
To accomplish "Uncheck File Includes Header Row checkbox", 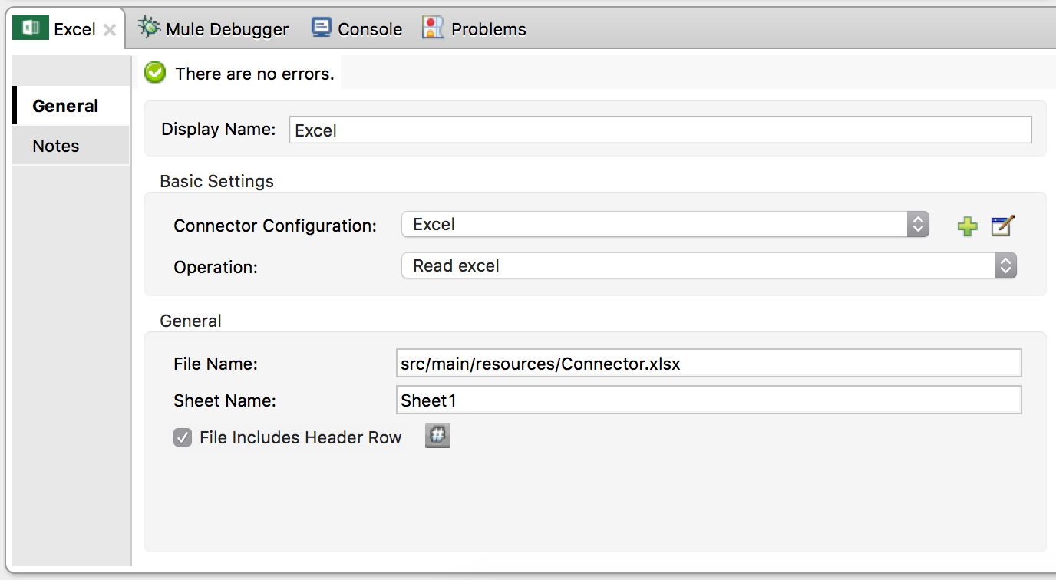I will click(182, 437).
